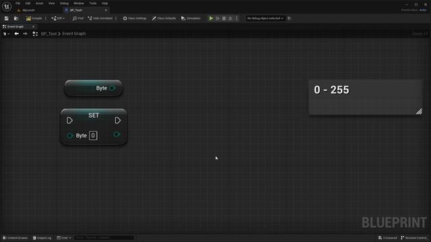Click the Find button
This screenshot has height=242, width=431.
(x=78, y=18)
